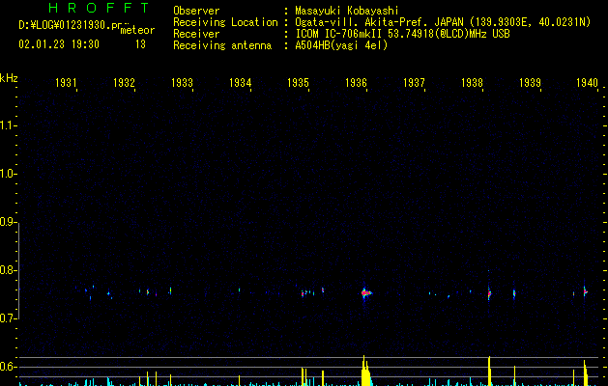Screen dimensions: 608x386
Task: Click the gray frequency range bracket beside 0.8
Action: (x=18, y=271)
